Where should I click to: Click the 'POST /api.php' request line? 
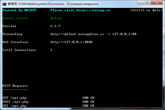pyautogui.click(x=15, y=102)
